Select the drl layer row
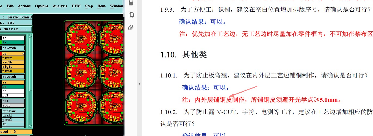This screenshot has width=373, height=136. (13, 101)
